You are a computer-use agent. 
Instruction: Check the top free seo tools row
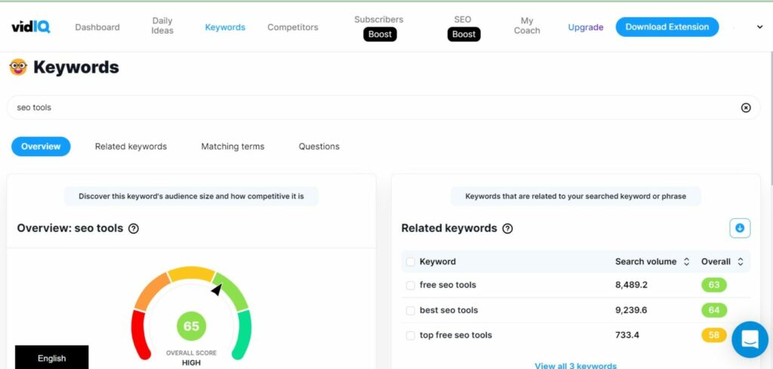410,336
